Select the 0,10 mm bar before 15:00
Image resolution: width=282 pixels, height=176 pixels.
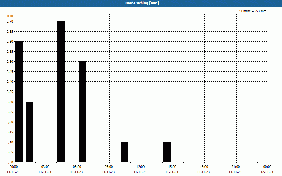pyautogui.click(x=167, y=152)
